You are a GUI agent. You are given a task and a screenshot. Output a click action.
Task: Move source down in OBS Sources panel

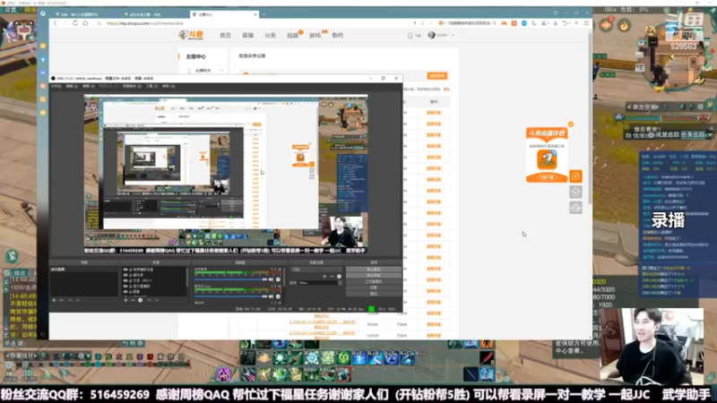156,300
